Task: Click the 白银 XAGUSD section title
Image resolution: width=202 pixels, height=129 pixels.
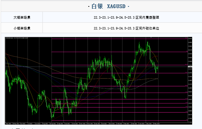Action: [x=109, y=6]
